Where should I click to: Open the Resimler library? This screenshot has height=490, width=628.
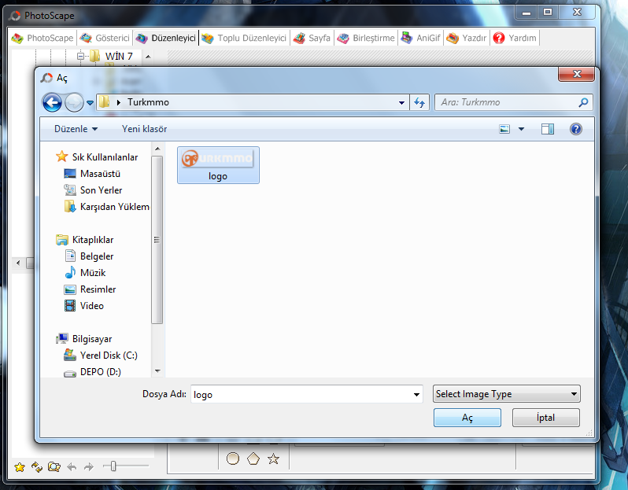point(91,289)
